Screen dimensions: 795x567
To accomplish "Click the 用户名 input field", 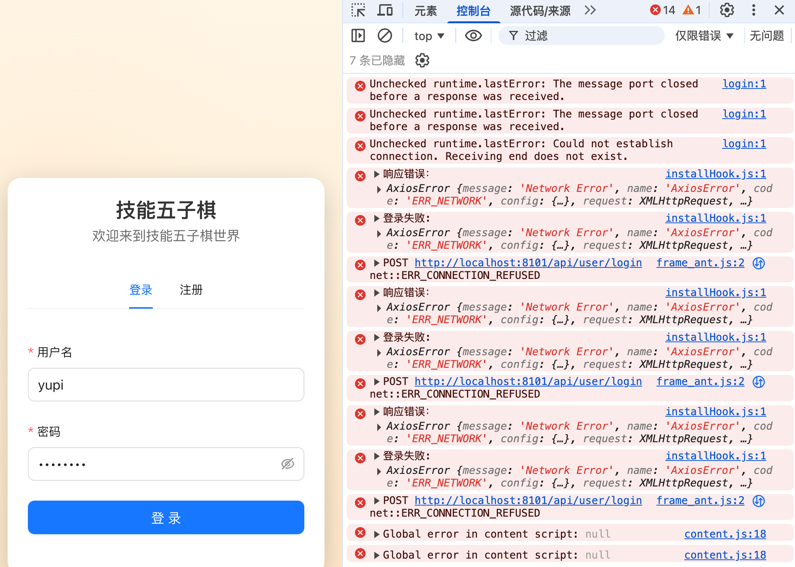I will pyautogui.click(x=166, y=385).
